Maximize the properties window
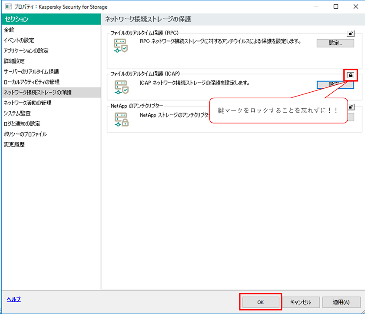The width and height of the screenshot is (365, 314). click(336, 7)
